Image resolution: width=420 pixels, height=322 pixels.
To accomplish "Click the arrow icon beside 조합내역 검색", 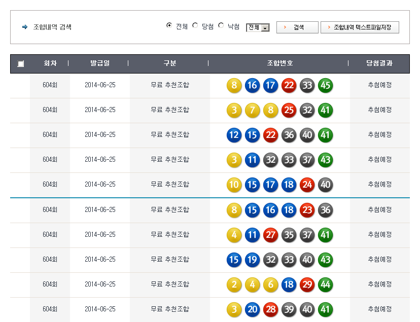I will pyautogui.click(x=25, y=27).
